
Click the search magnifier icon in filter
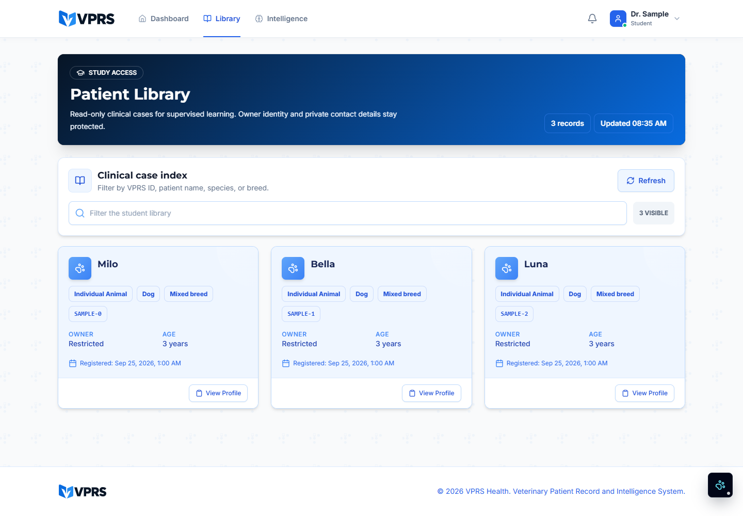[x=80, y=213]
